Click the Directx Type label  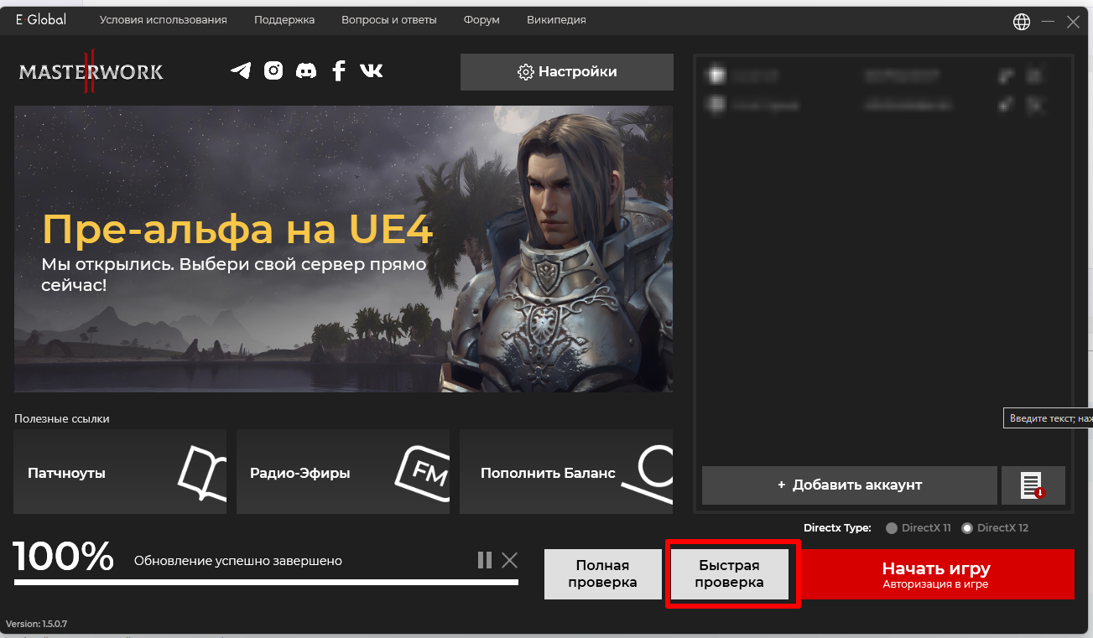tap(837, 528)
